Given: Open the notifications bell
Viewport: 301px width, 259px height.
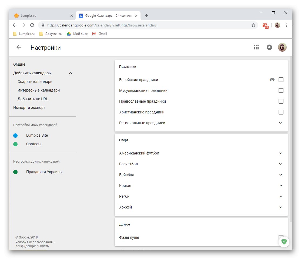Looking at the screenshot, I should tap(269, 47).
